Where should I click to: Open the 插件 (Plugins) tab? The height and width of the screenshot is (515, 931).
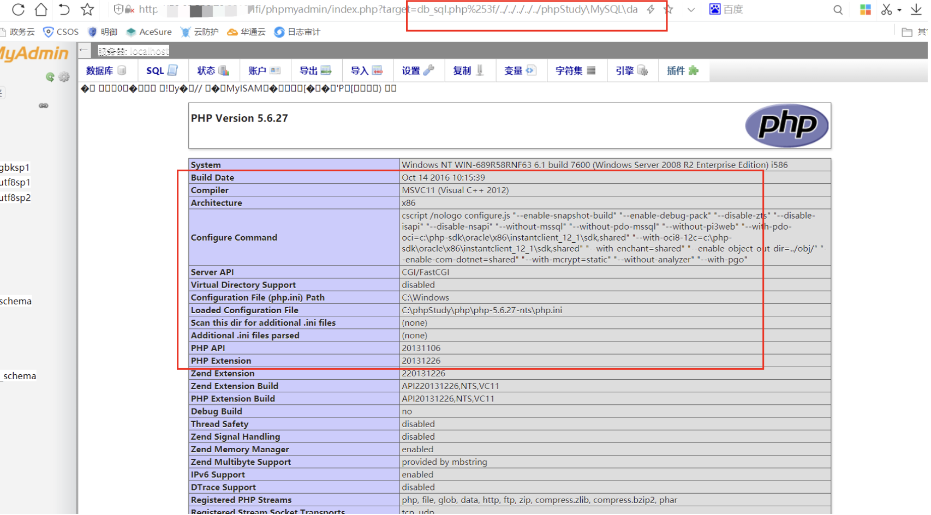point(683,71)
